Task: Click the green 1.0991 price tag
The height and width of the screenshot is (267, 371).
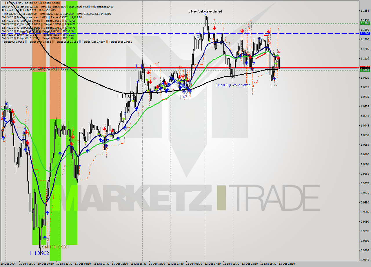Action: pyautogui.click(x=365, y=70)
